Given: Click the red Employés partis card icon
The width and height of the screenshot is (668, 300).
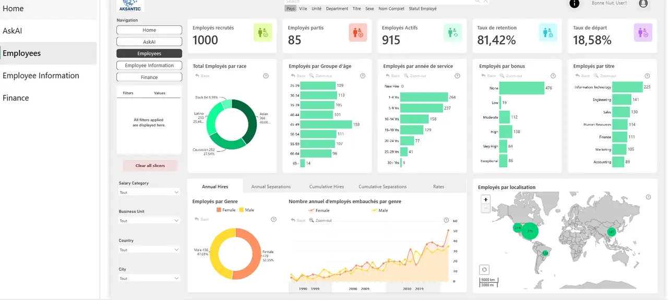Looking at the screenshot, I should (358, 33).
